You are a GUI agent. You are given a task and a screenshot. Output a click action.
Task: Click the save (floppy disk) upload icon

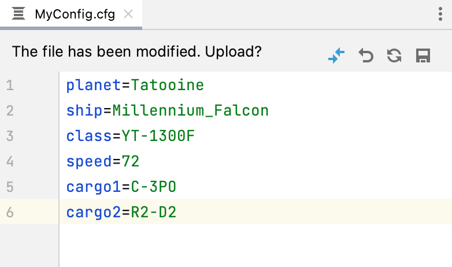point(423,55)
